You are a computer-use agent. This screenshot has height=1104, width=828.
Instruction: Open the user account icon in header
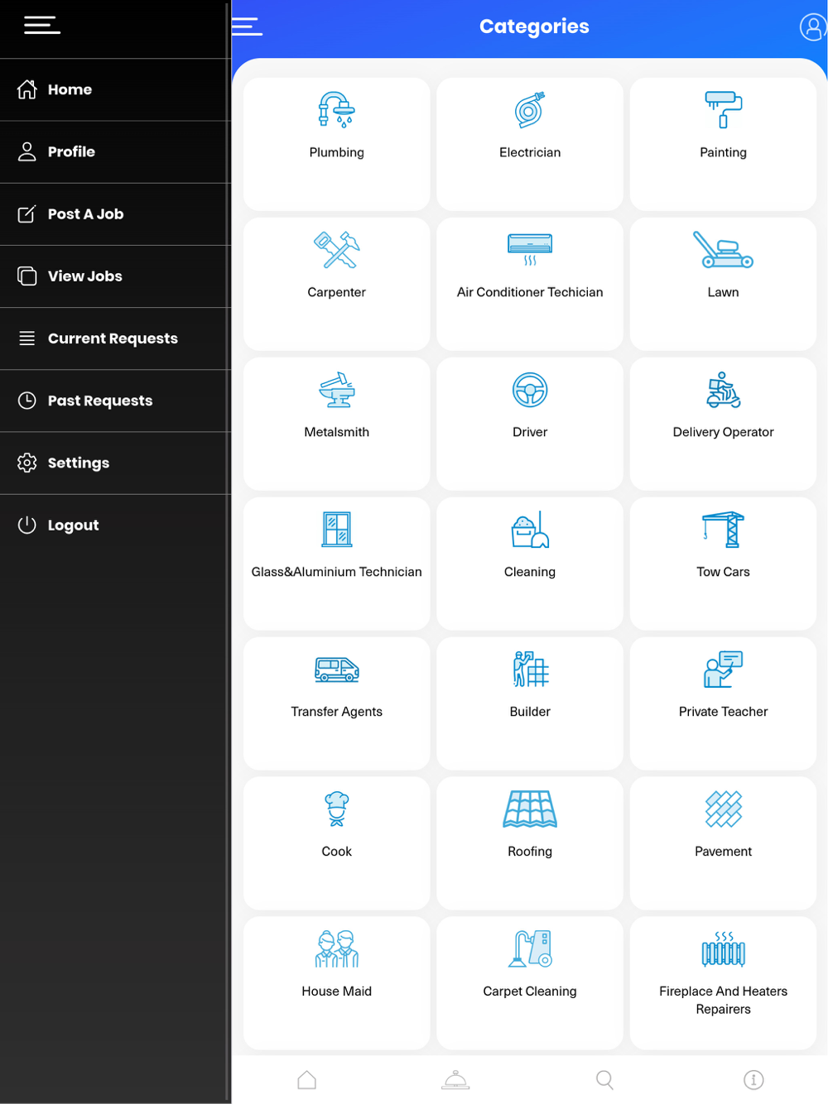tap(813, 27)
